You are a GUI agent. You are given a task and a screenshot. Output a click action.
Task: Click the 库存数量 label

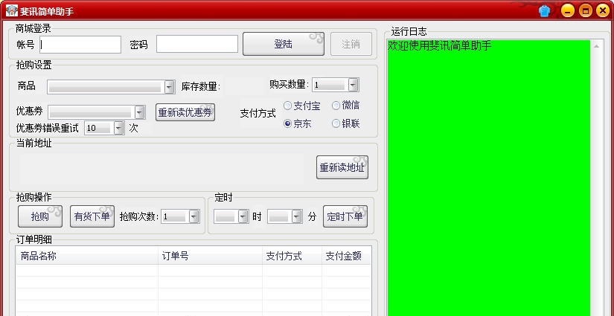click(x=201, y=87)
